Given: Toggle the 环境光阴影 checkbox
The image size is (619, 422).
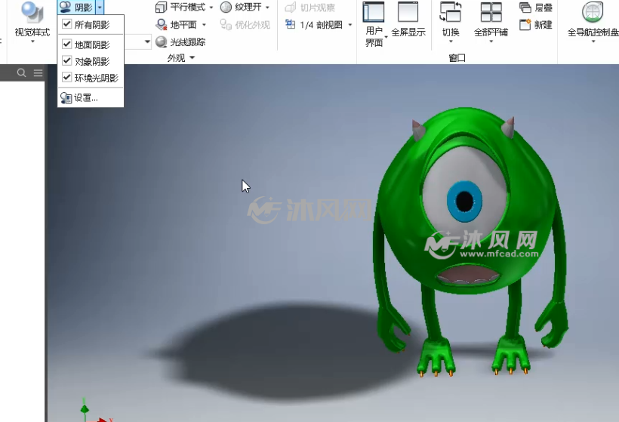Looking at the screenshot, I should 66,77.
